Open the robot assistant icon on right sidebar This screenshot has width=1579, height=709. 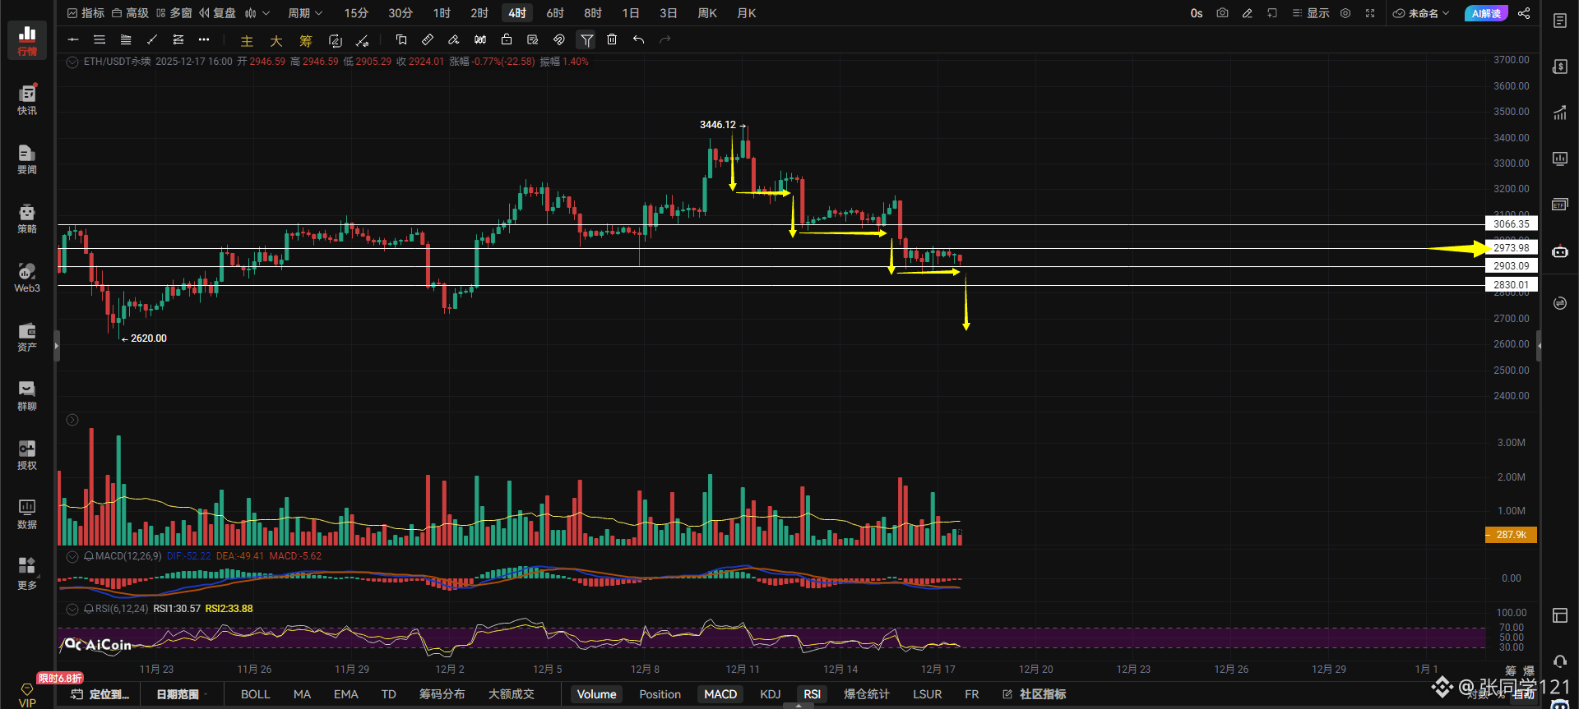click(x=1560, y=251)
